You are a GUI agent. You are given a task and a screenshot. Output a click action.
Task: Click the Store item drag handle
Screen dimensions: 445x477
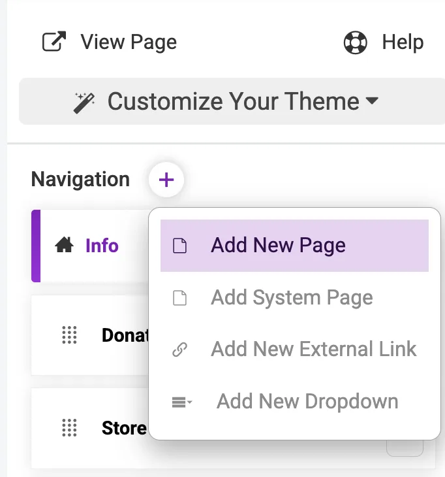coord(69,428)
